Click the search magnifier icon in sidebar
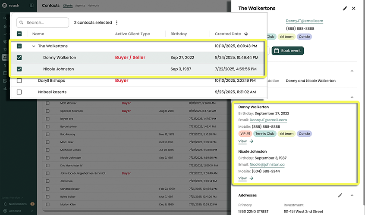 (x=5, y=18)
